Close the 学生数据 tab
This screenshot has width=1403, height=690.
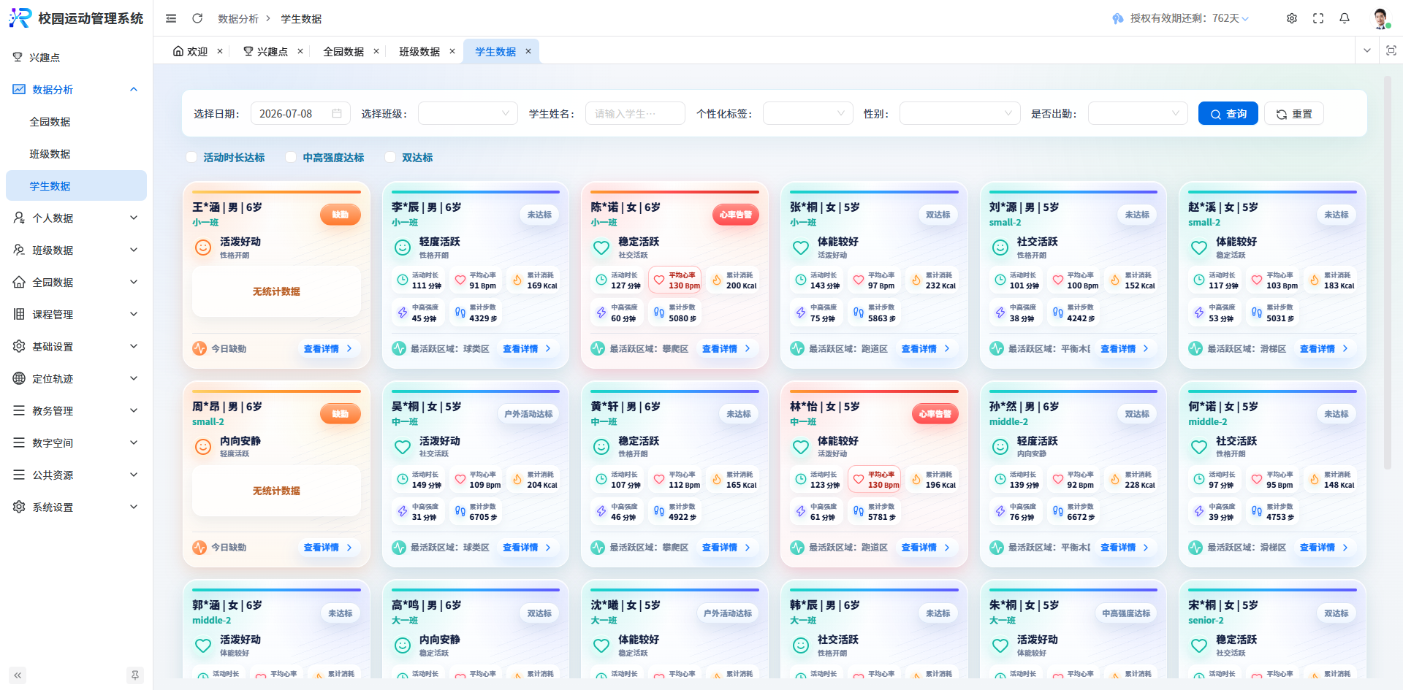pyautogui.click(x=528, y=51)
